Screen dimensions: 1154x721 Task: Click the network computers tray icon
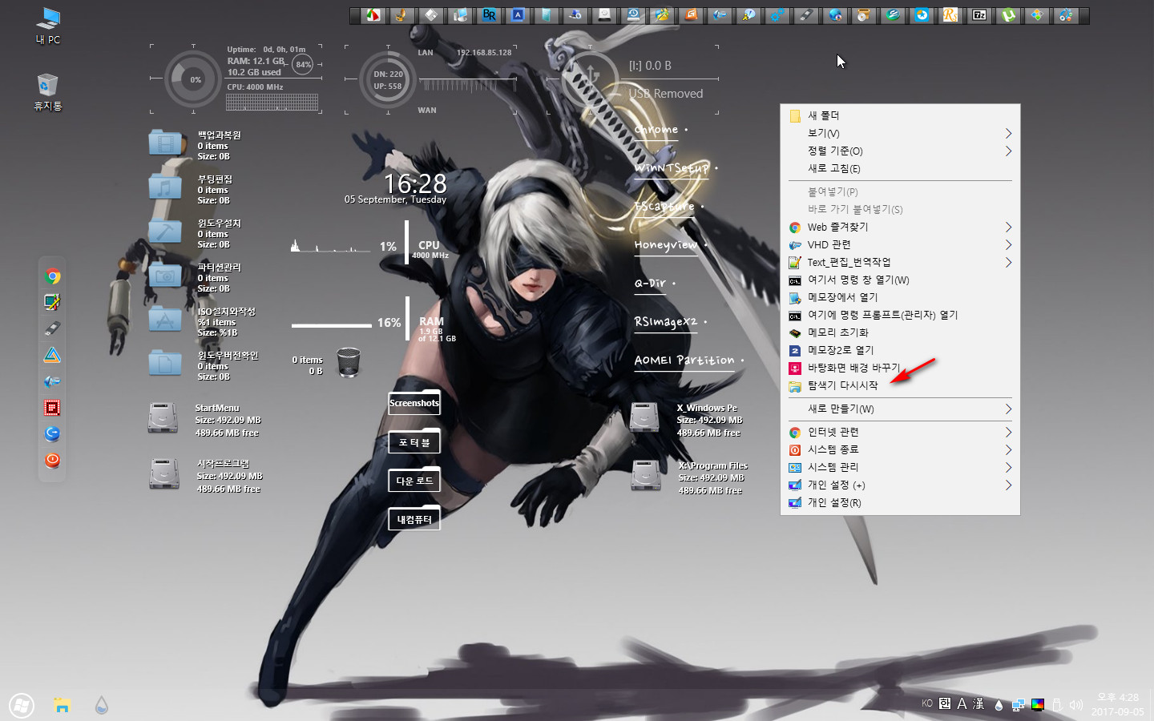point(1018,705)
